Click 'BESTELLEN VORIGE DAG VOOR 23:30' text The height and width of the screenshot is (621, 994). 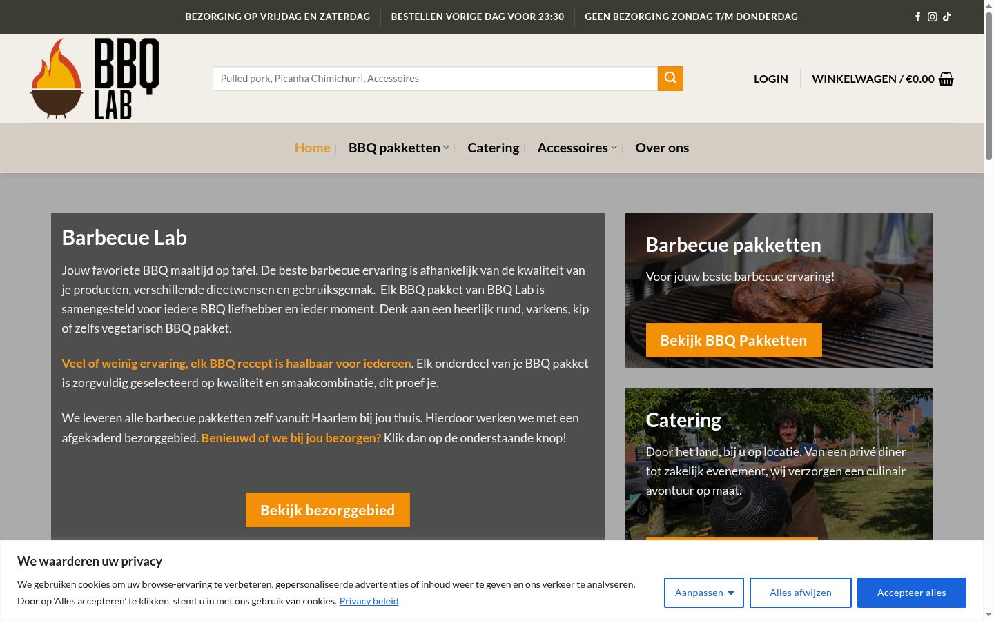point(478,17)
